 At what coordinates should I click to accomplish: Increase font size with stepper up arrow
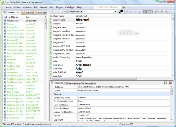coord(65,11)
